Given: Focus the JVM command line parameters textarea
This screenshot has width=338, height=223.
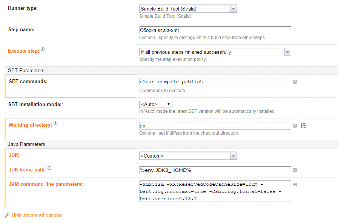Looking at the screenshot, I should (x=215, y=191).
